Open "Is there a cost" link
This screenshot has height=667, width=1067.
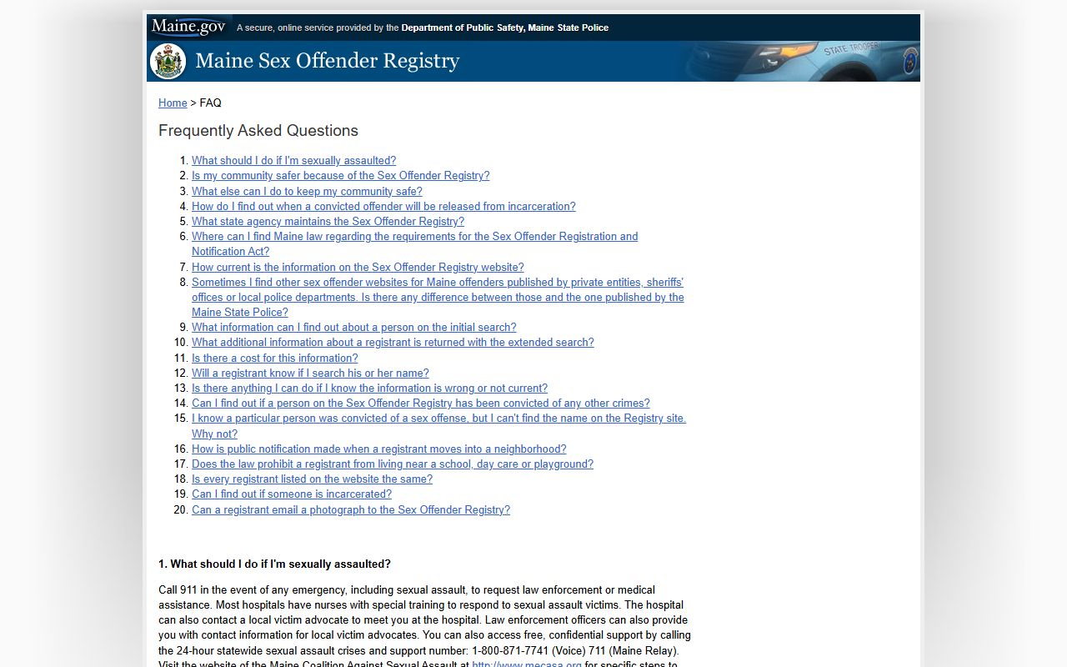[x=274, y=359]
